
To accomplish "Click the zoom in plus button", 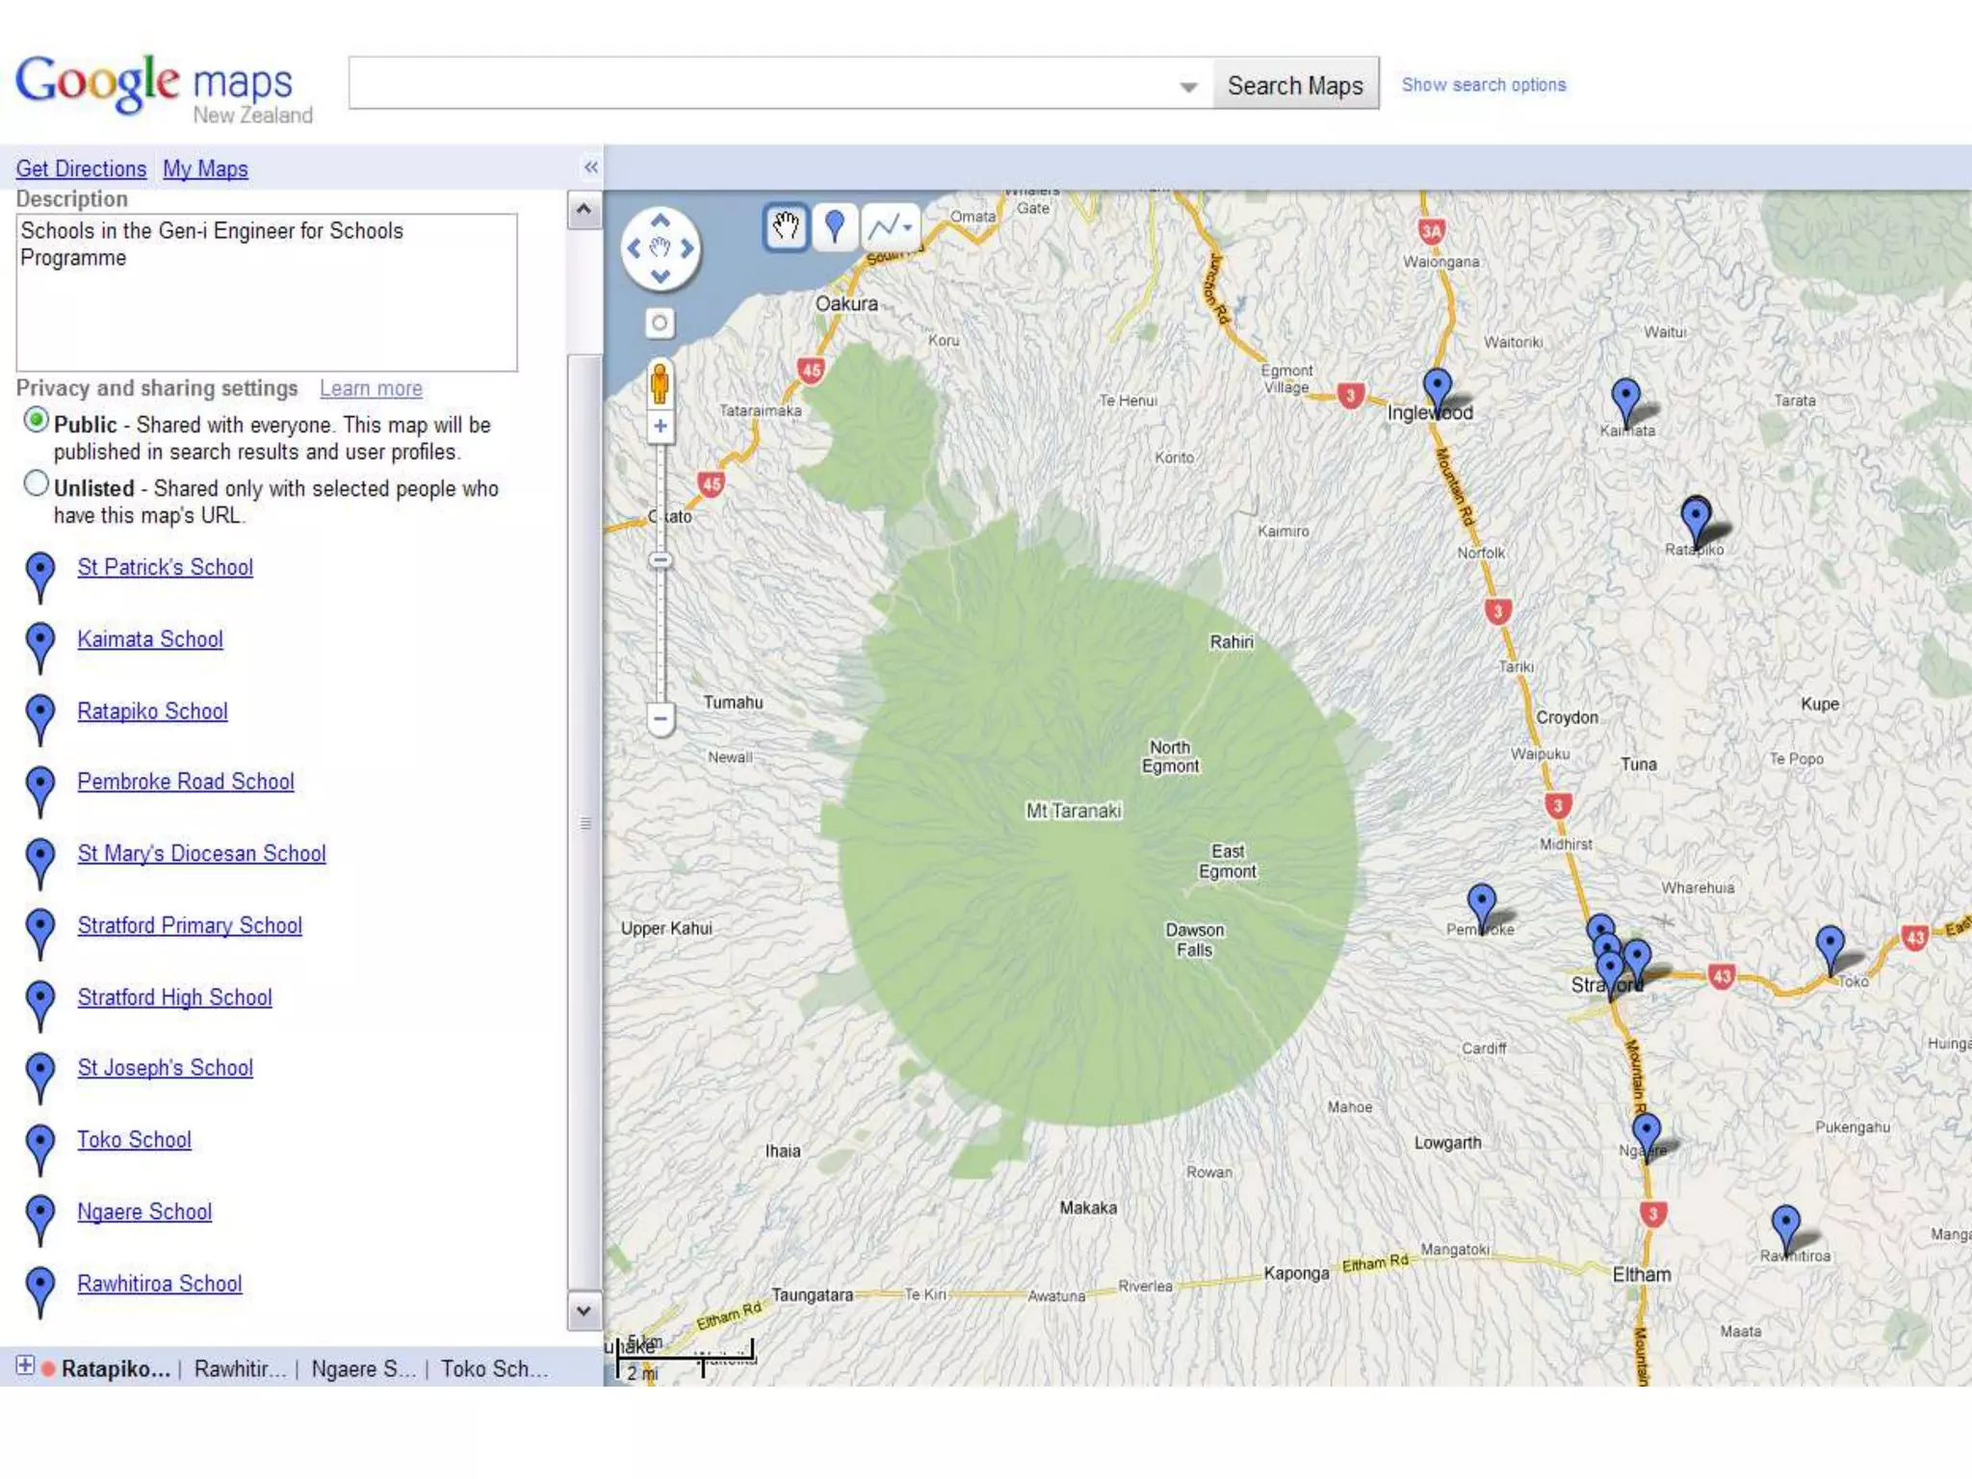I will [660, 426].
